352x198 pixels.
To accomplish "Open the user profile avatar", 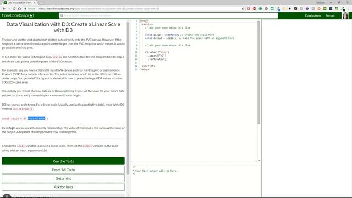I will coord(345,15).
